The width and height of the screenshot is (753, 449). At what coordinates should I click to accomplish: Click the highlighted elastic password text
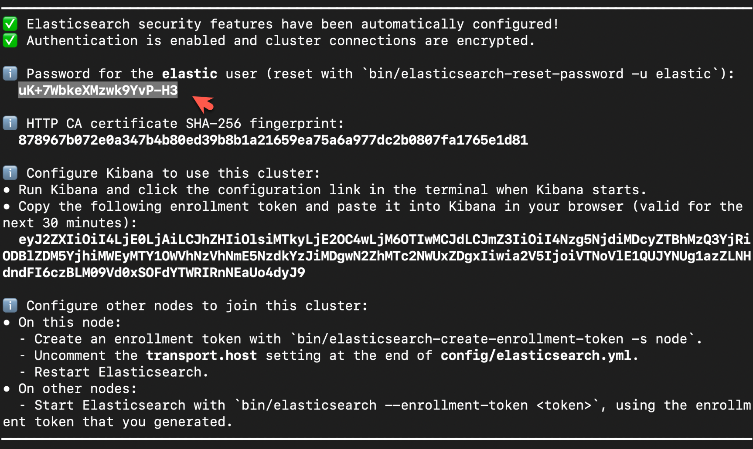(x=98, y=90)
